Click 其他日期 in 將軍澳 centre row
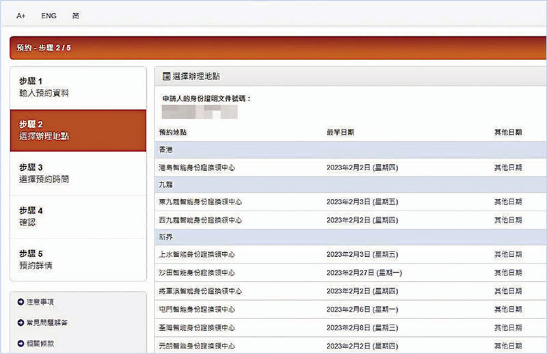 [508, 291]
